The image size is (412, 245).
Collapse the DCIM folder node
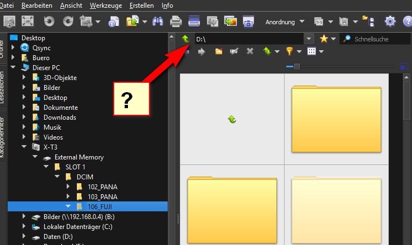(x=57, y=177)
